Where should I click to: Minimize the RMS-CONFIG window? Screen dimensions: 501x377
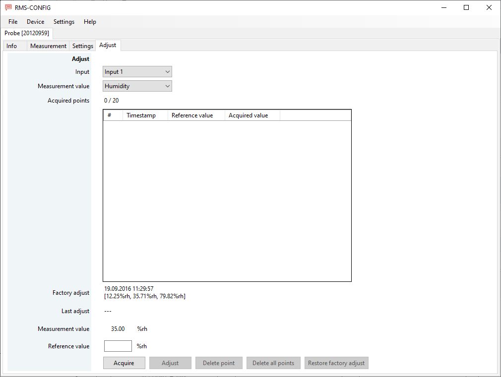click(444, 7)
